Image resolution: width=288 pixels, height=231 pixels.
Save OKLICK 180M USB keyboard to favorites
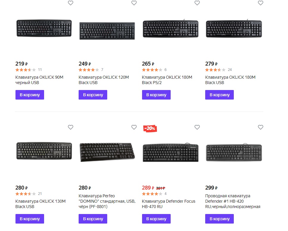[x=261, y=3]
